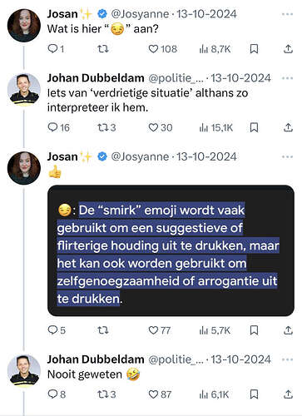Image resolution: width=302 pixels, height=416 pixels.
Task: Share the tweet with 15,1K views
Action: pyautogui.click(x=288, y=127)
